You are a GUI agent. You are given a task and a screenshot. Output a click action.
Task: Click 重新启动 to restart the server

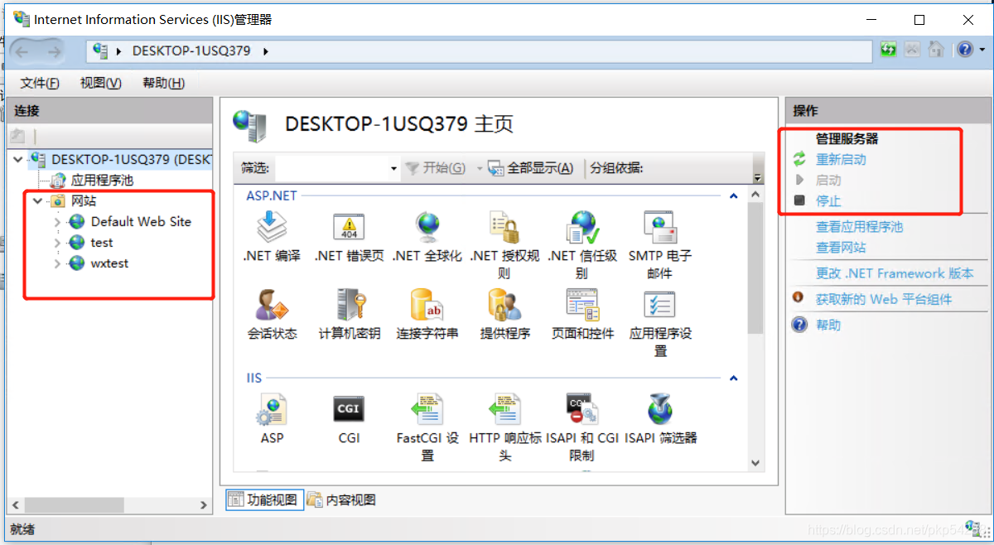841,159
